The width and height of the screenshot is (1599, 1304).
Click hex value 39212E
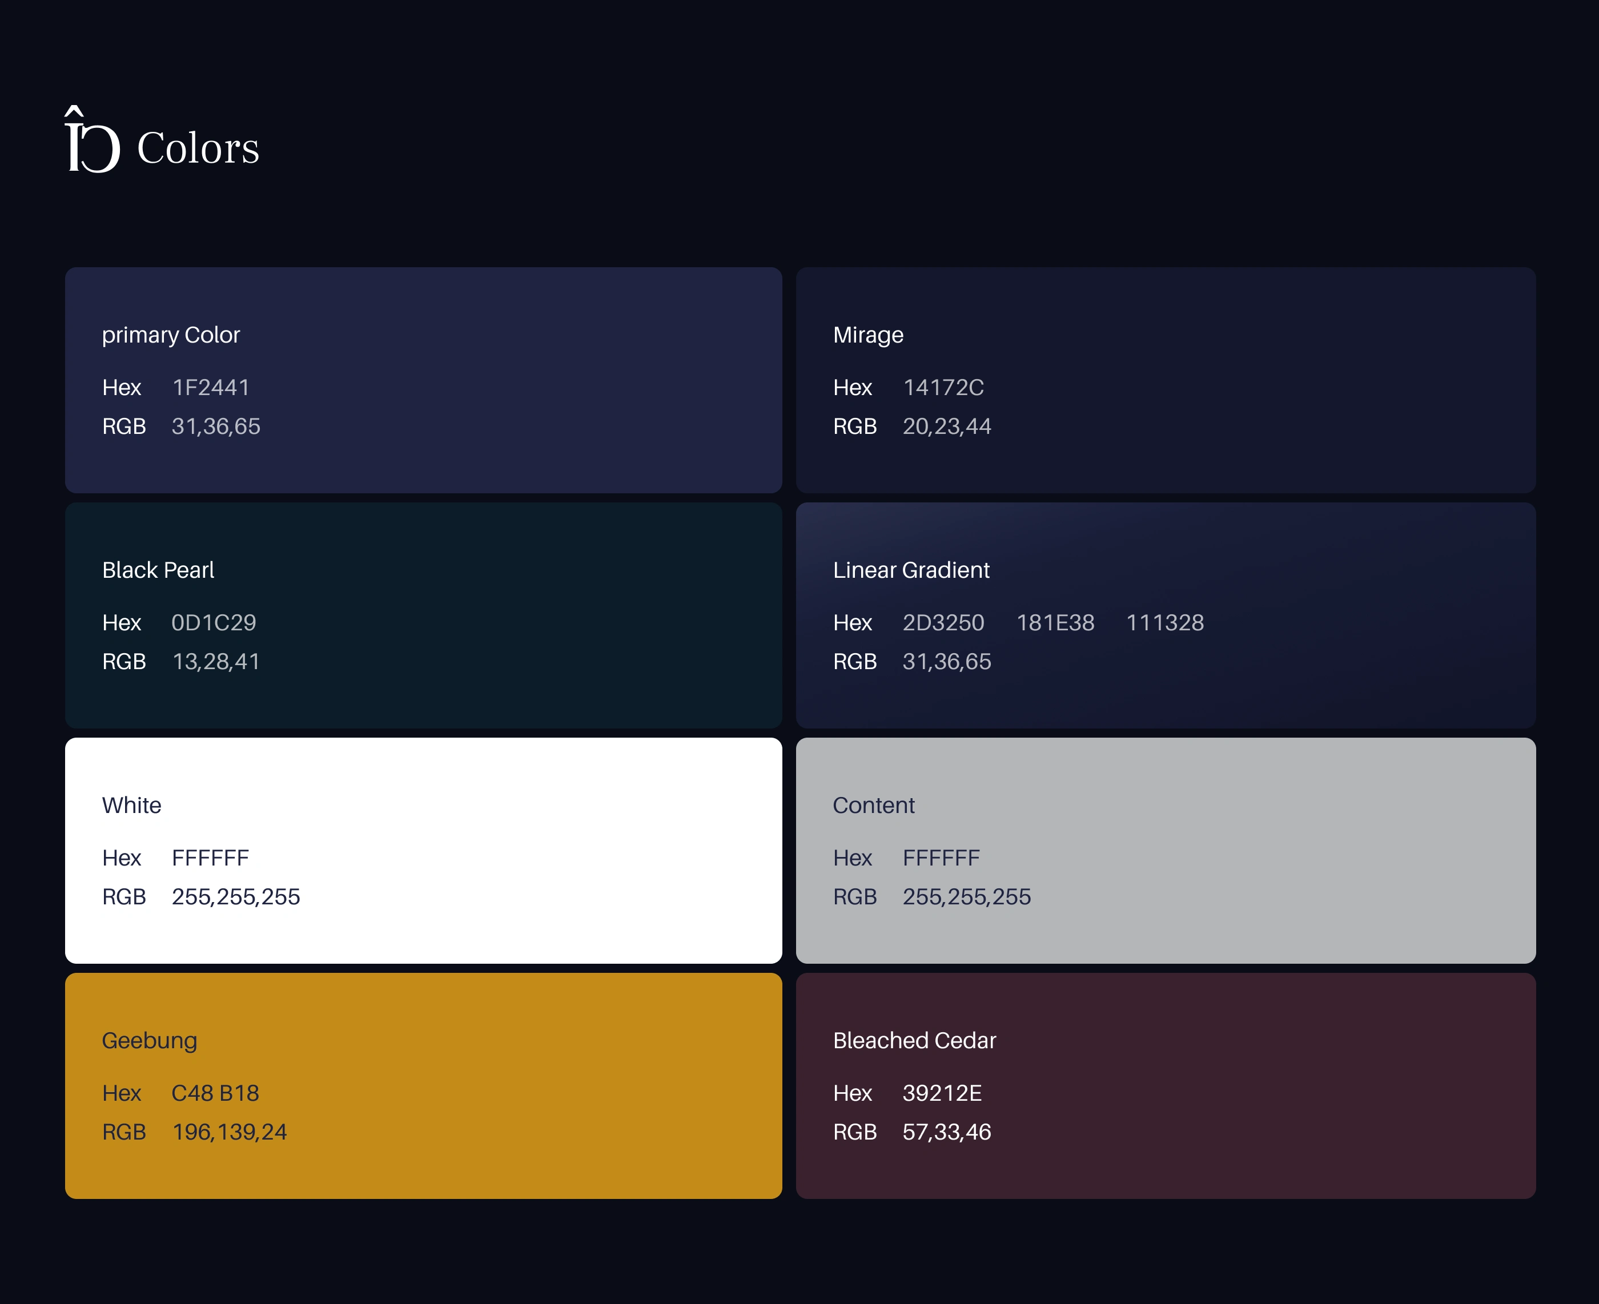coord(942,1093)
